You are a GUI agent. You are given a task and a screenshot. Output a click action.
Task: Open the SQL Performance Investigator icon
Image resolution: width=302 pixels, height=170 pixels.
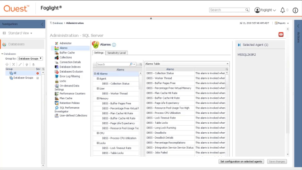57,108
